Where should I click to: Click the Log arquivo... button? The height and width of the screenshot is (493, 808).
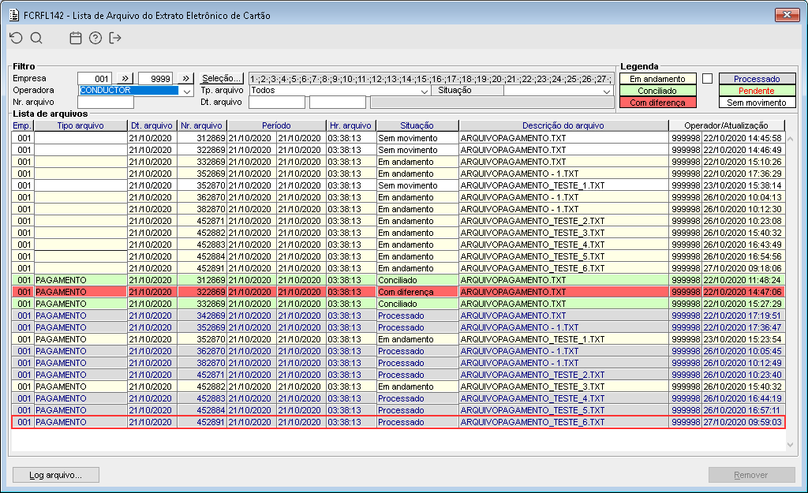click(57, 475)
